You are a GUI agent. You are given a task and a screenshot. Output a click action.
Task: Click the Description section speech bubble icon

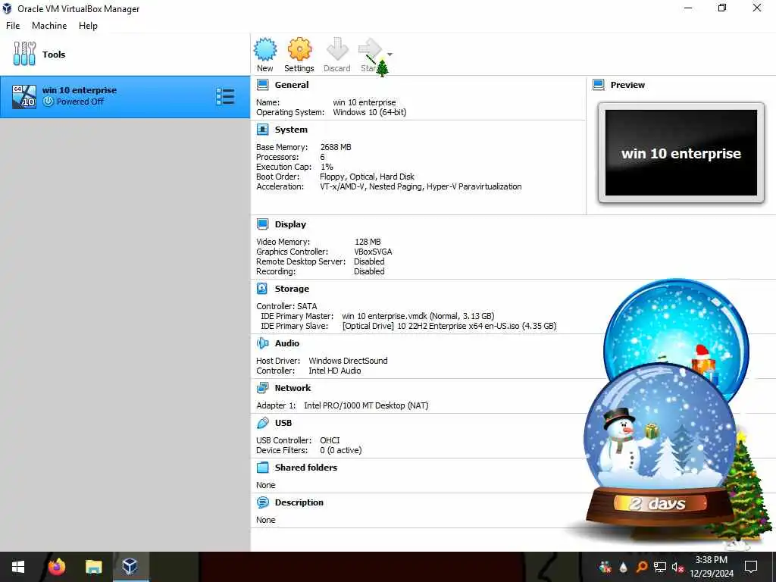pyautogui.click(x=262, y=502)
